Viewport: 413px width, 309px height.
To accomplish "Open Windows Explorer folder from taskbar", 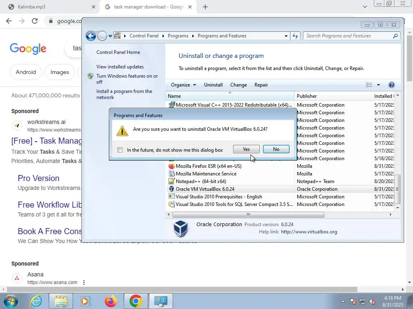I will point(61,301).
